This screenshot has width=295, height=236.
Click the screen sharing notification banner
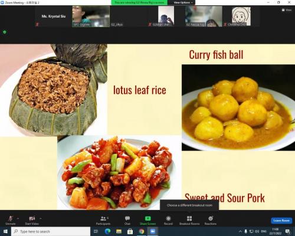click(x=139, y=2)
